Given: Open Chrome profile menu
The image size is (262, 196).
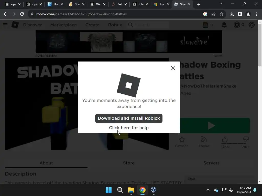Looking at the screenshot, I should [x=248, y=14].
